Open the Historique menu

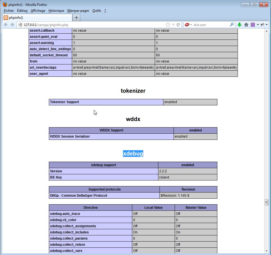(x=56, y=11)
